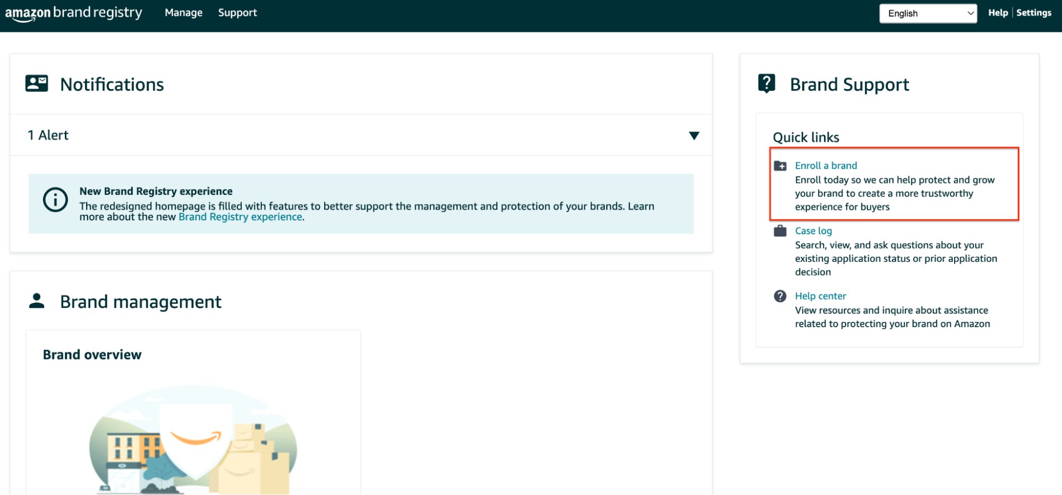Click Help in the top bar

click(x=998, y=13)
